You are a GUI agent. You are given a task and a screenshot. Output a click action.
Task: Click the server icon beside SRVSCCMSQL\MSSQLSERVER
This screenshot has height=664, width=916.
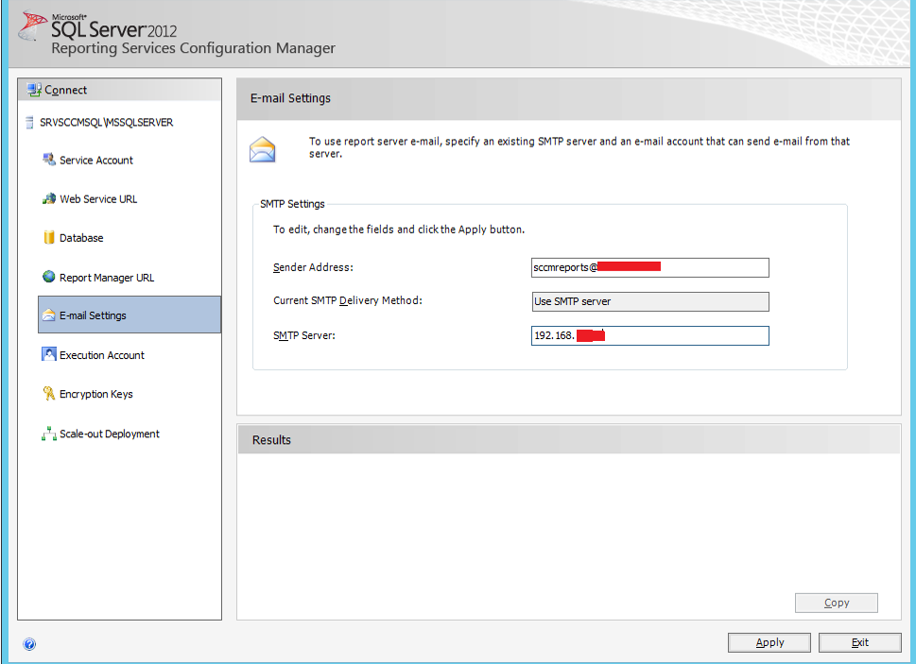coord(29,123)
